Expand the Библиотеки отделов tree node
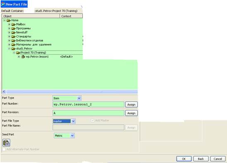227x163 pixels. [9, 41]
